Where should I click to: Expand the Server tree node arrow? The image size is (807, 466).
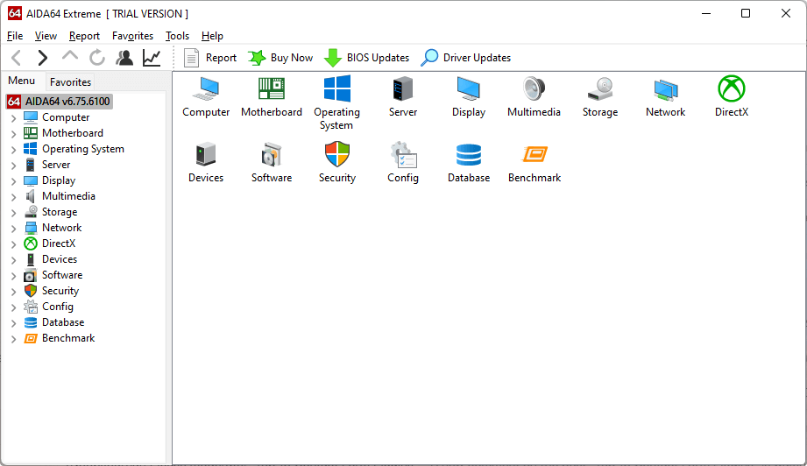pyautogui.click(x=14, y=166)
